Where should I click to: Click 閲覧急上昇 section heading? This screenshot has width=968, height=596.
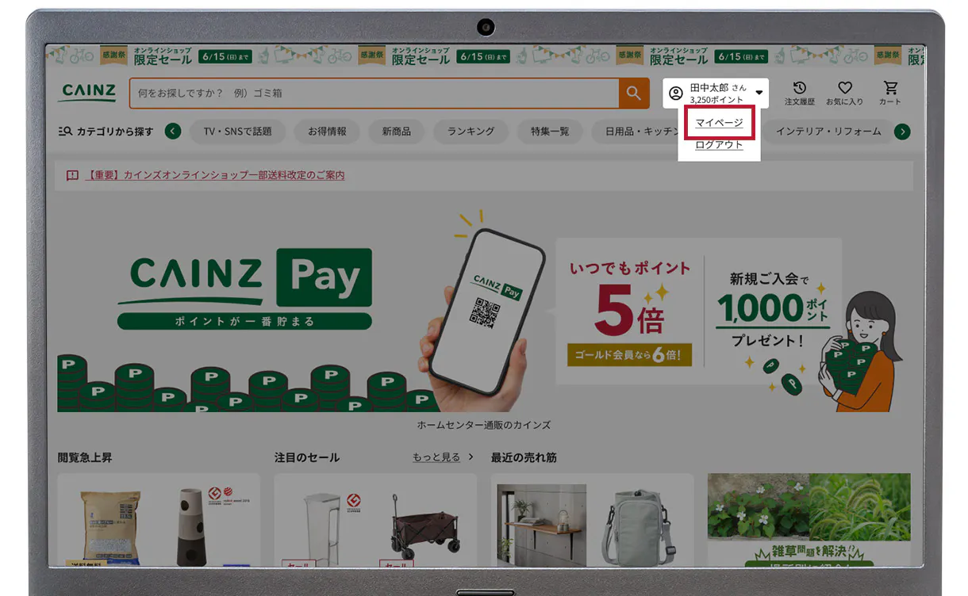tap(85, 457)
